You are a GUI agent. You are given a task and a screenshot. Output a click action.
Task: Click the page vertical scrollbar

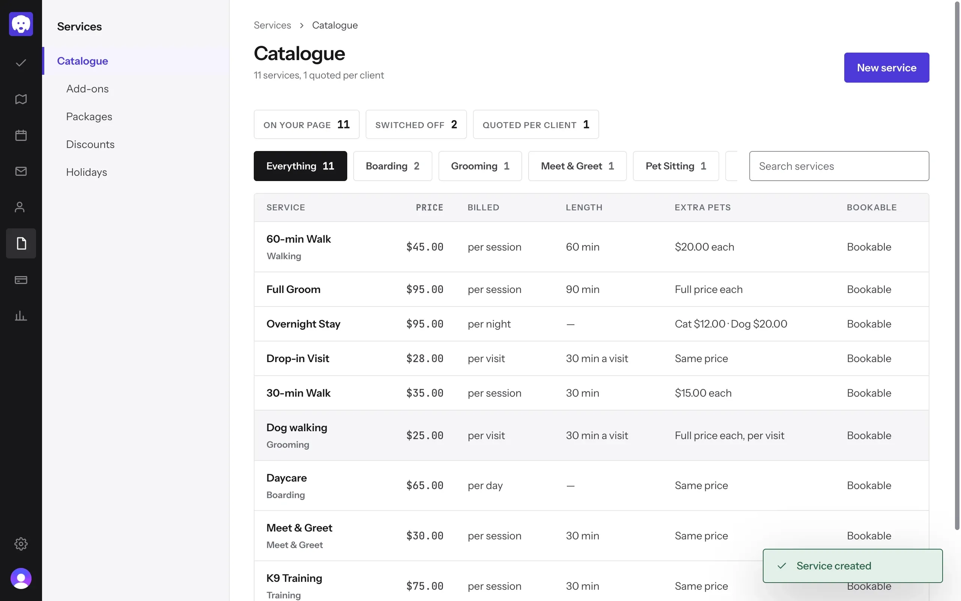pyautogui.click(x=957, y=266)
